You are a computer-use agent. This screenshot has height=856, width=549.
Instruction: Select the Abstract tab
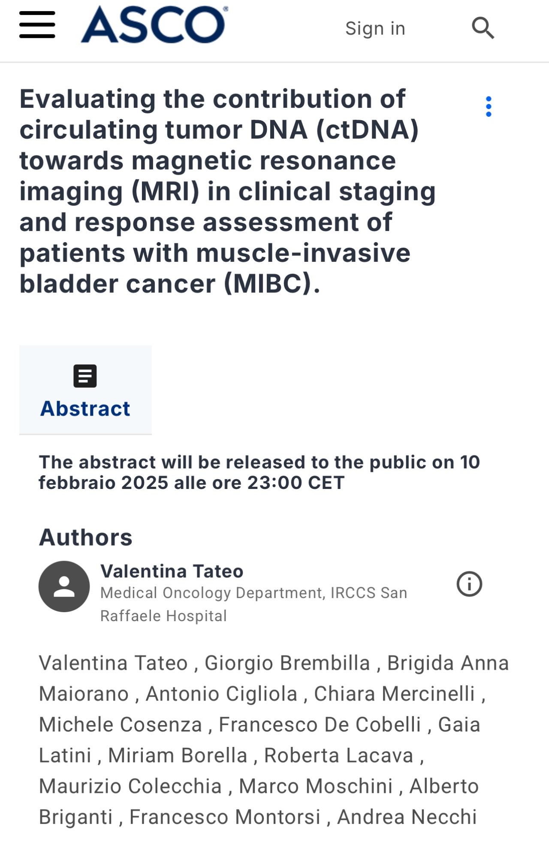pyautogui.click(x=85, y=390)
